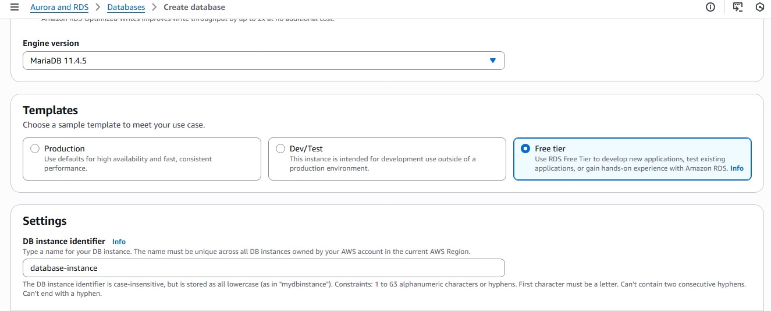Click the Create database breadcrumb text
The width and height of the screenshot is (771, 311).
coord(194,7)
